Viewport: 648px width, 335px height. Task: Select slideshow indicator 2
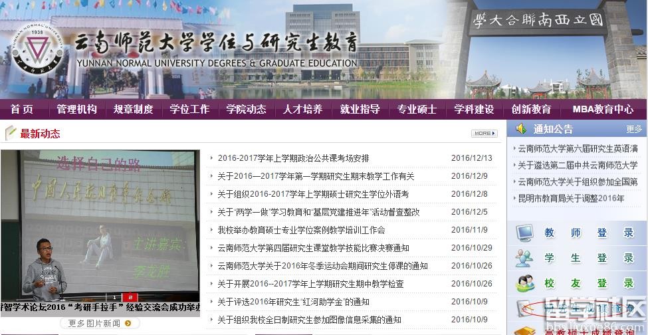130,297
